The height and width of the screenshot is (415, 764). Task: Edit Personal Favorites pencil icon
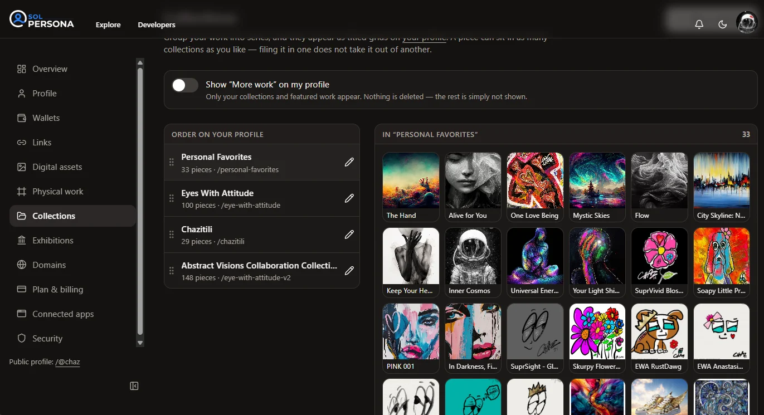(349, 162)
